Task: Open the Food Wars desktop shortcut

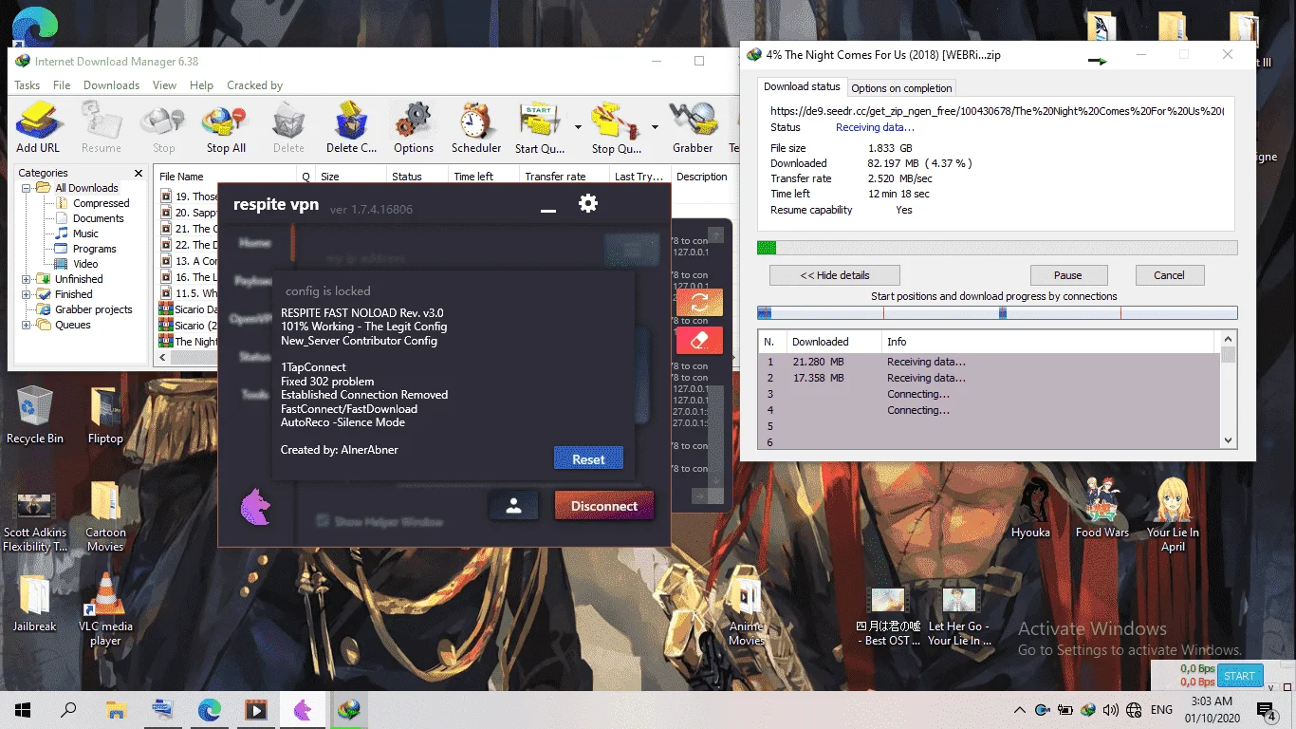Action: pyautogui.click(x=1102, y=509)
